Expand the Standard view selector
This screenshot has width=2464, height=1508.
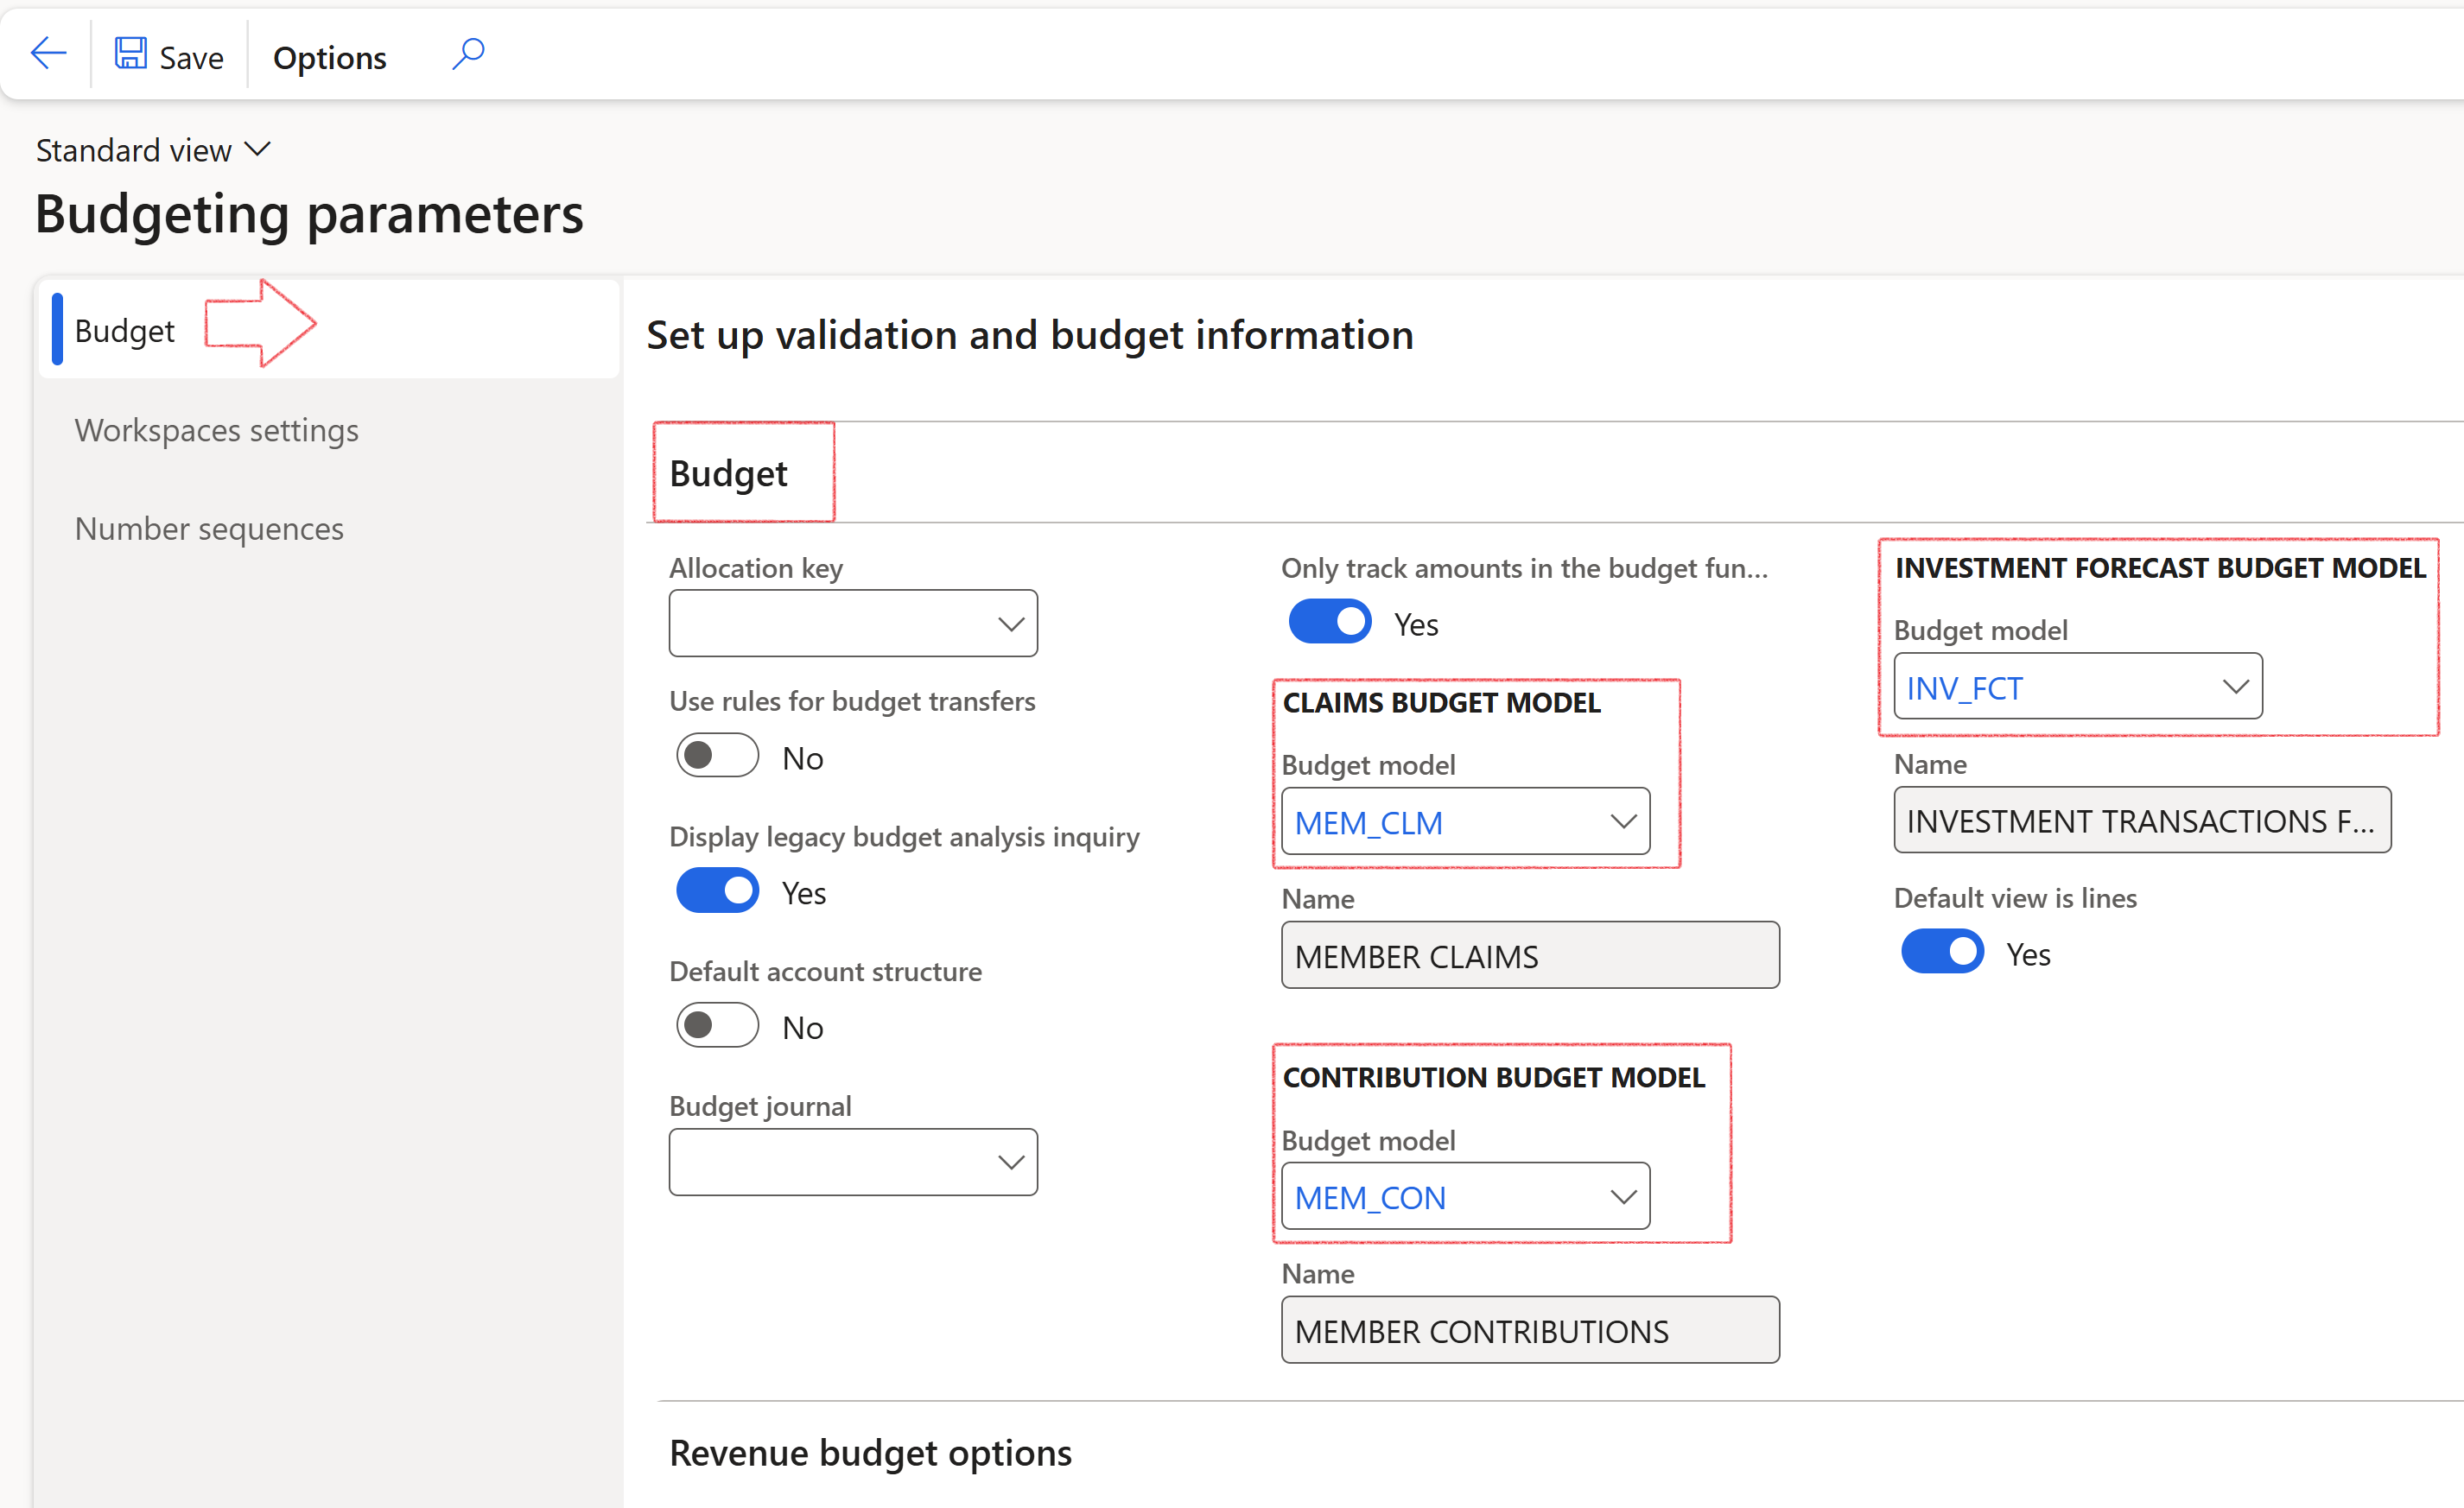pos(153,150)
